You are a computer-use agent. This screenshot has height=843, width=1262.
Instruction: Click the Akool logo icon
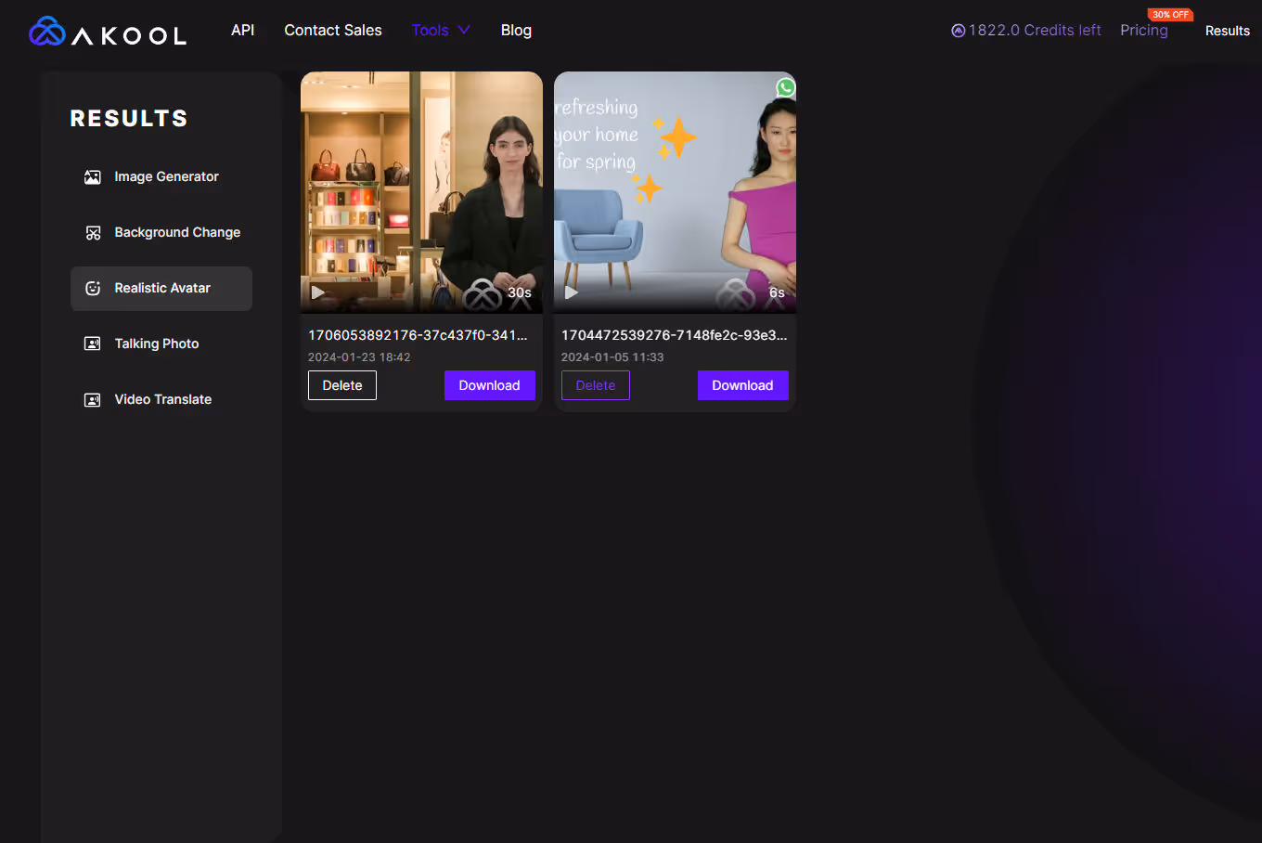[x=47, y=32]
